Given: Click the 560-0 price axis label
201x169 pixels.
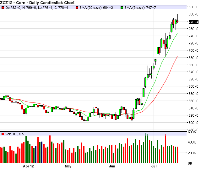Looking at the screenshot, I should click(x=193, y=101).
